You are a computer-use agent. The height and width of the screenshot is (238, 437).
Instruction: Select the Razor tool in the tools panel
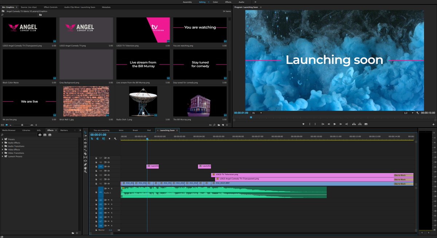(85, 153)
